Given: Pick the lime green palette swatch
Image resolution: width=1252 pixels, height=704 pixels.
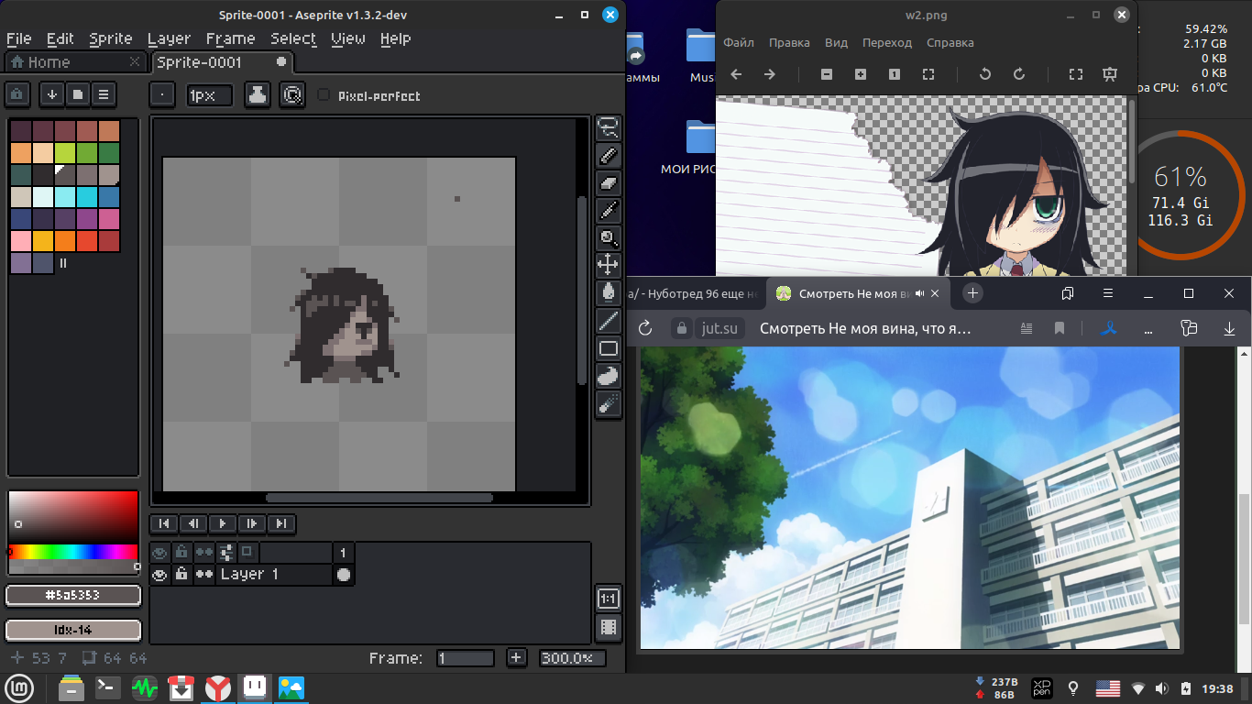Looking at the screenshot, I should click(x=64, y=152).
